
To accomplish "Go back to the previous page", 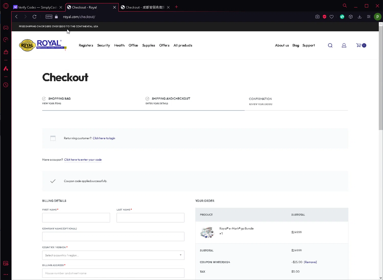I will (16, 17).
